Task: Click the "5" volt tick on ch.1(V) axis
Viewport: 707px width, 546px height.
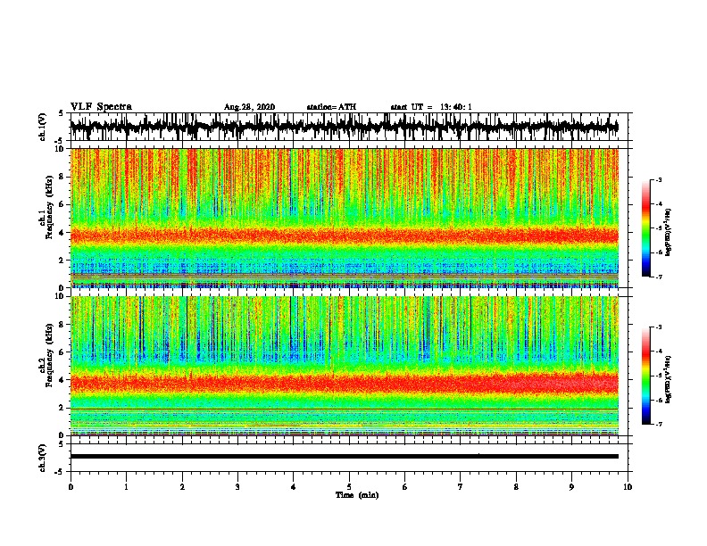Action: pyautogui.click(x=61, y=113)
